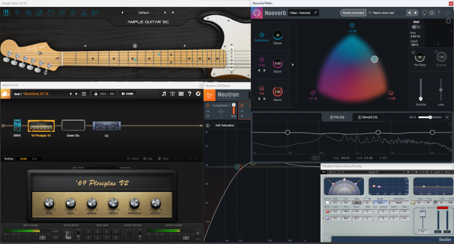Select the '69 Plexiglas V2 amp in signal chain
The width and height of the screenshot is (454, 244).
41,126
